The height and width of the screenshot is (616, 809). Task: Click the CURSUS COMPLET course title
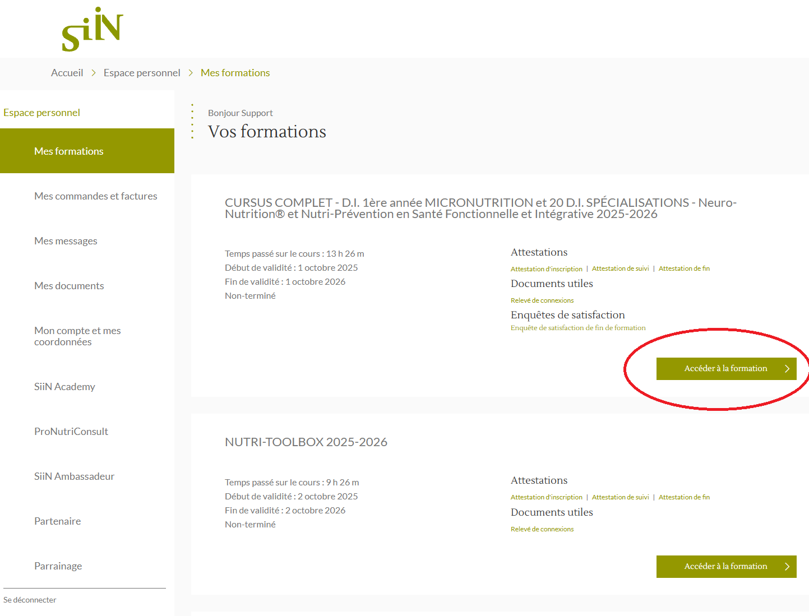480,208
